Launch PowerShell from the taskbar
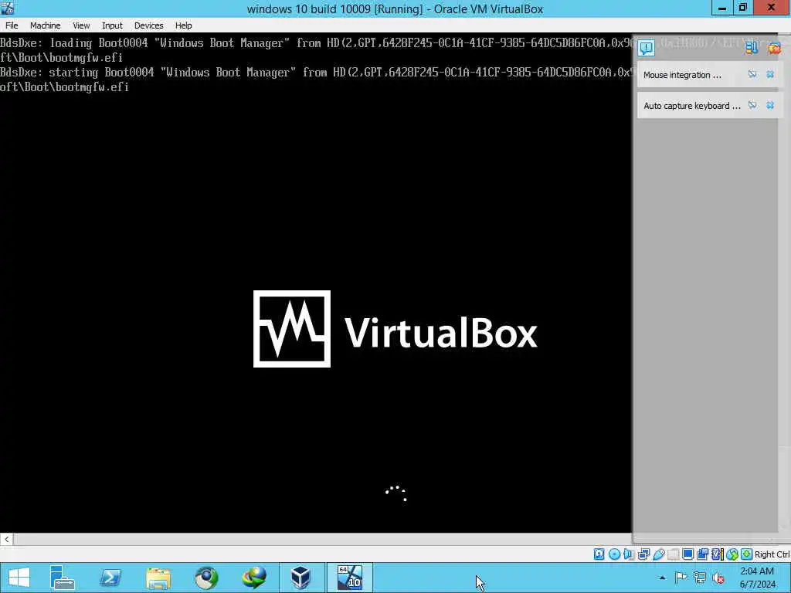The image size is (791, 593). 110,578
